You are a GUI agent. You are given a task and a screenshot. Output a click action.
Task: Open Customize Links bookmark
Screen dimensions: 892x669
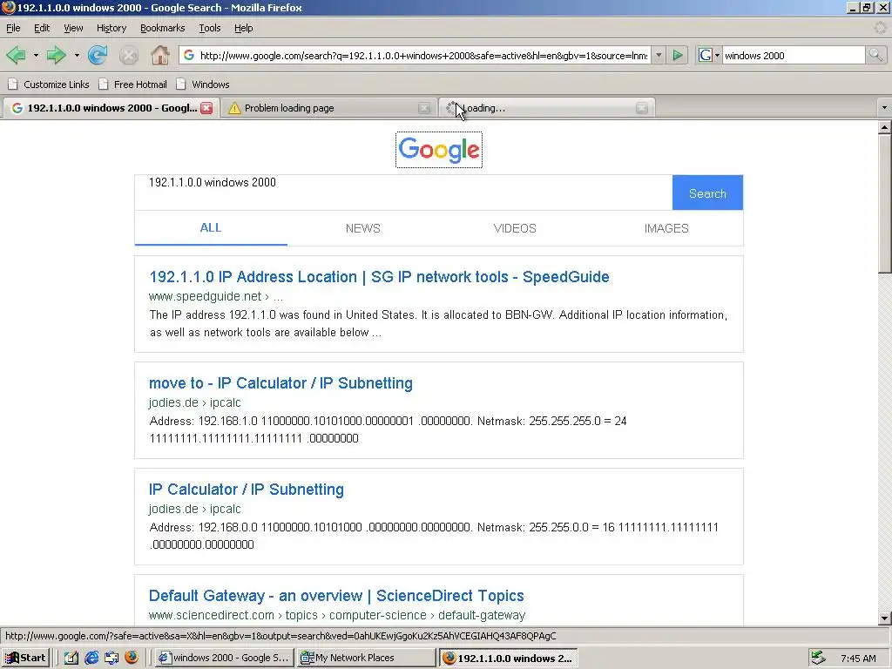click(x=49, y=84)
